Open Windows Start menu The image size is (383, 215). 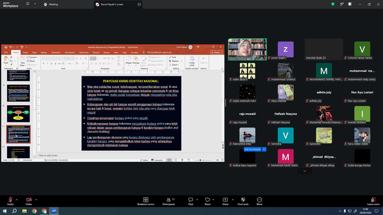pyautogui.click(x=5, y=211)
